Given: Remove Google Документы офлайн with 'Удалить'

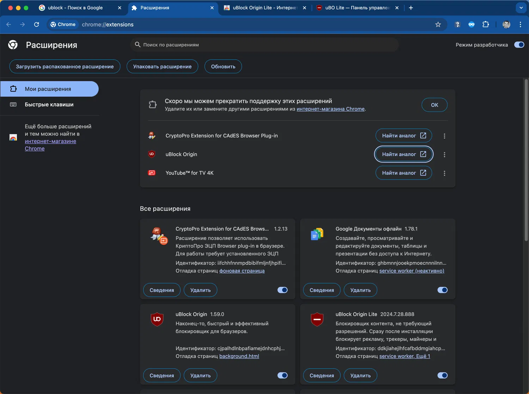Looking at the screenshot, I should (360, 290).
